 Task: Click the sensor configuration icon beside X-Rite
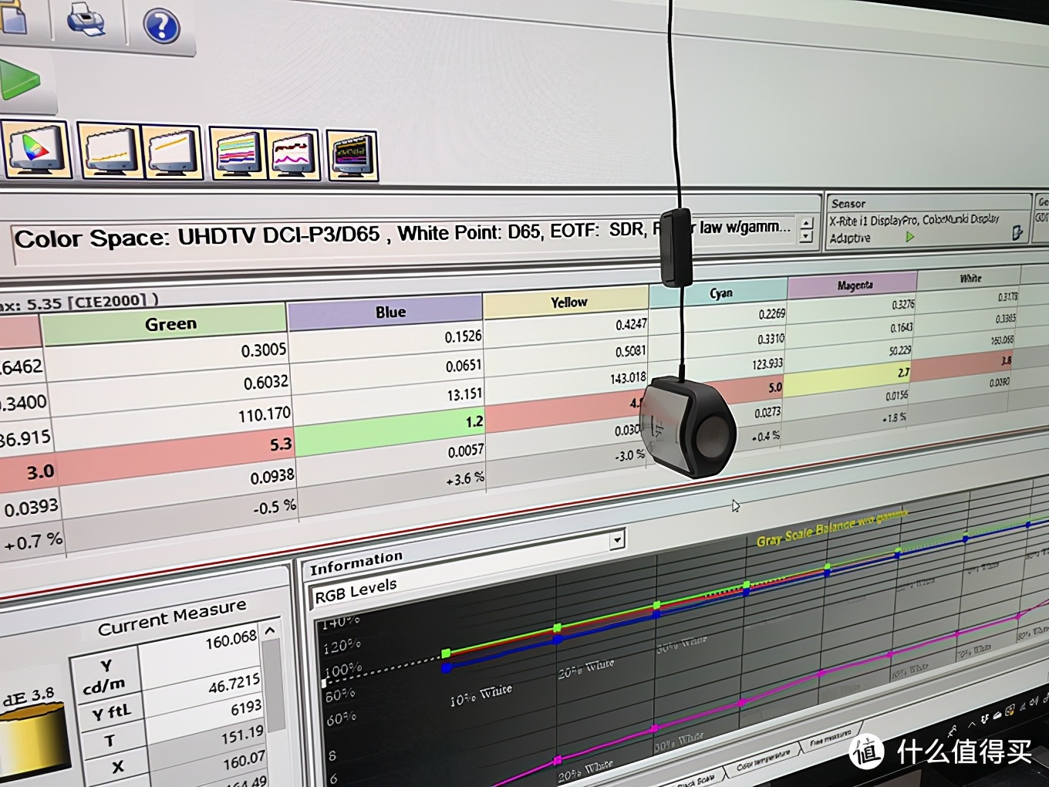click(x=1017, y=232)
